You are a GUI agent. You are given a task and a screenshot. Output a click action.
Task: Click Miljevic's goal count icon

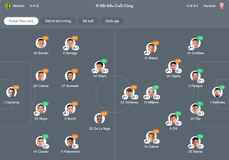(x=155, y=97)
